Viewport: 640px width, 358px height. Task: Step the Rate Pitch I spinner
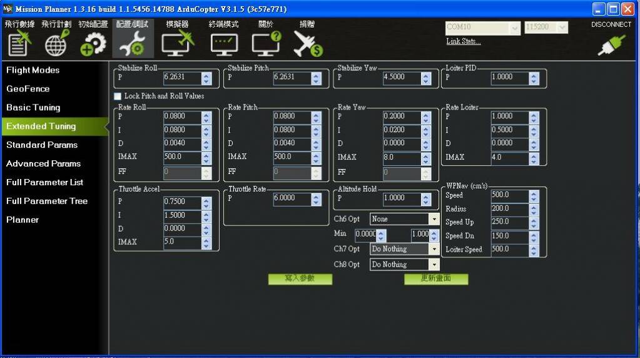coord(316,131)
